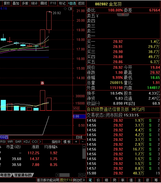The image size is (161, 183).
Task: Click 买二 price 20.91
Action: tap(118, 47)
